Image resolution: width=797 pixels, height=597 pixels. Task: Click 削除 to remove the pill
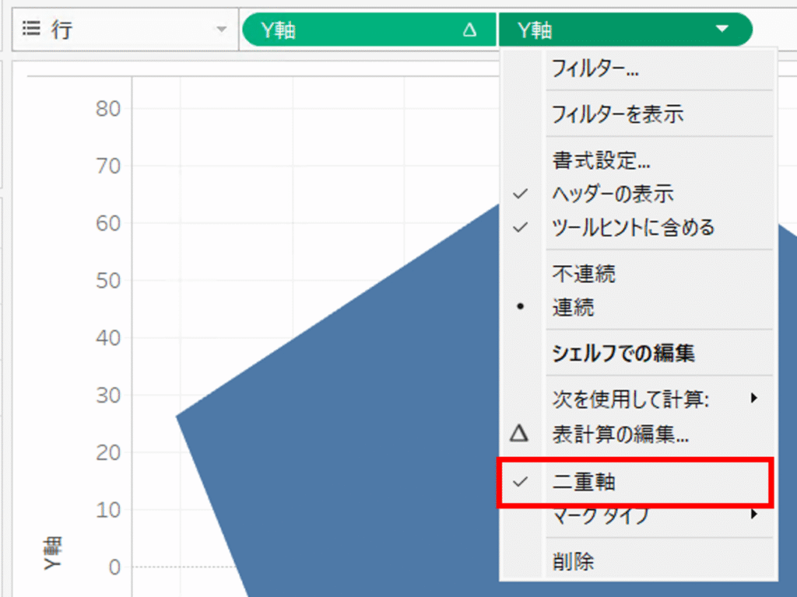point(573,560)
